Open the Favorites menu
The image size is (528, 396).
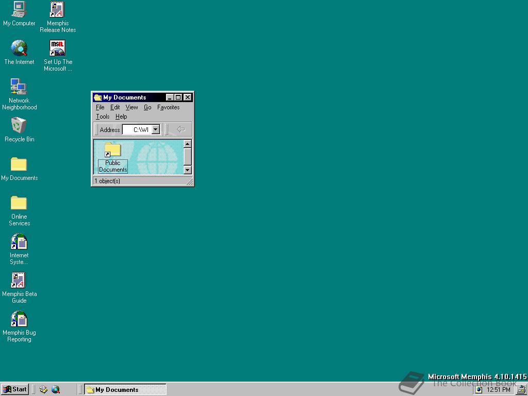pyautogui.click(x=168, y=107)
